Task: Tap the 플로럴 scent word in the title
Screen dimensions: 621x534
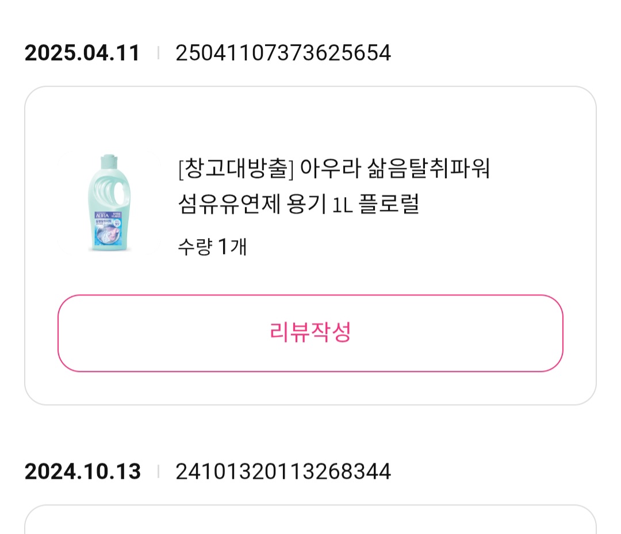Action: (x=389, y=204)
